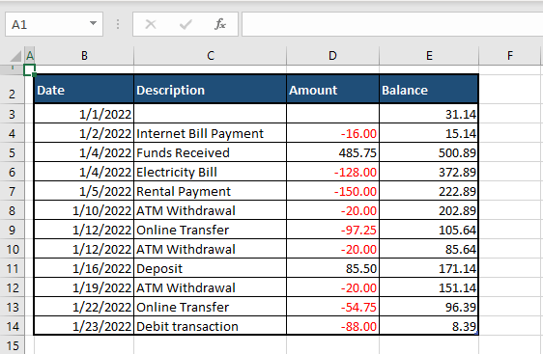This screenshot has height=354, width=543.
Task: Click the Electricity Bill cell
Action: click(211, 172)
